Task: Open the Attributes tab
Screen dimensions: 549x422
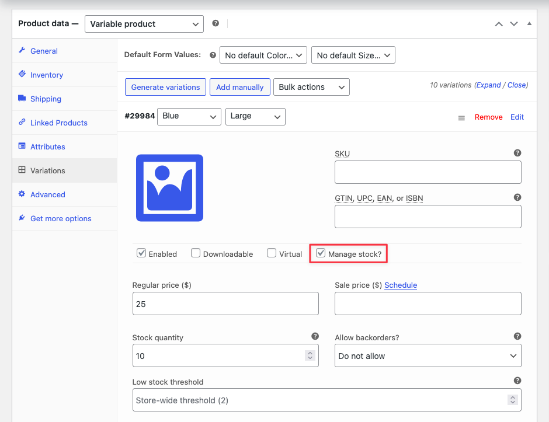Action: [x=47, y=147]
